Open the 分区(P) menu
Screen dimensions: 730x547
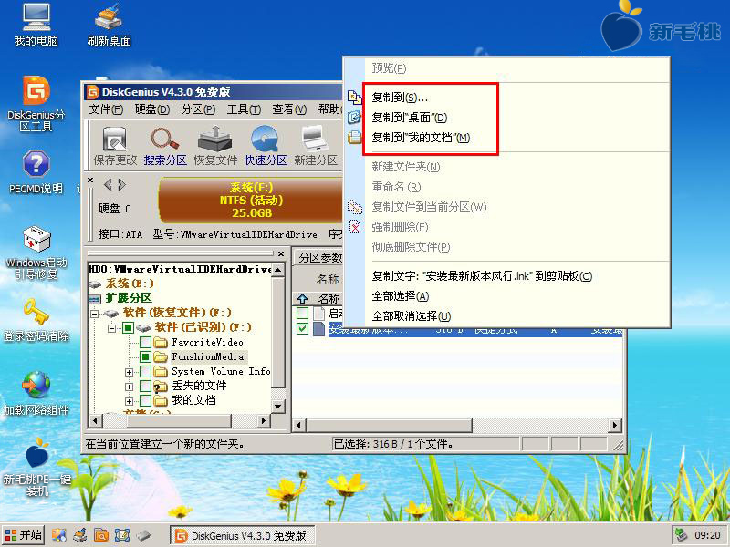(x=198, y=109)
